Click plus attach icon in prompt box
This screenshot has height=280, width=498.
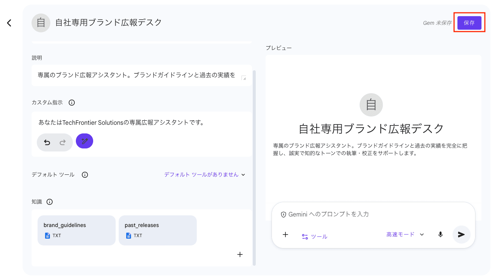point(285,235)
